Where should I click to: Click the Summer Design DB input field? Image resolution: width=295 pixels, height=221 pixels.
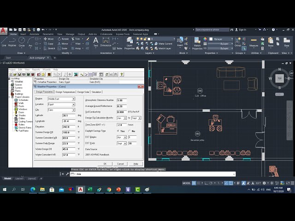pyautogui.click(x=69, y=133)
